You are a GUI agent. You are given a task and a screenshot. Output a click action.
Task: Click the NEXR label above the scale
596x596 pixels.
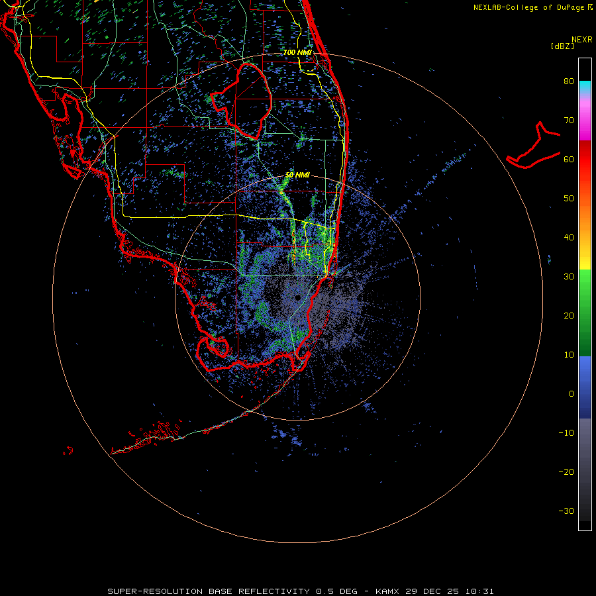(x=582, y=40)
